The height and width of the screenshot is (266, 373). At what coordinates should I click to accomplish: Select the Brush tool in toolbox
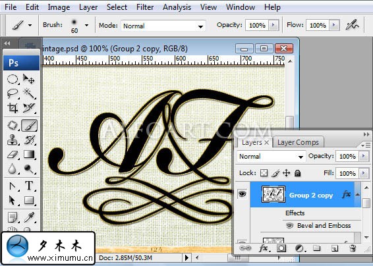(x=30, y=125)
